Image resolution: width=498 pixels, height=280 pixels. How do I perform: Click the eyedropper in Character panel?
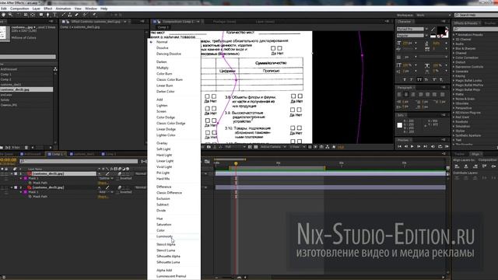coord(433,30)
